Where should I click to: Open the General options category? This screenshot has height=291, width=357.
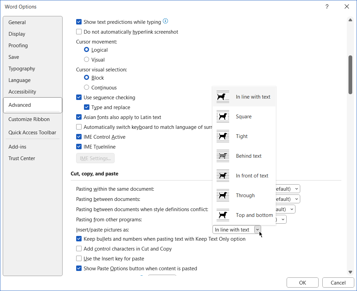33,22
